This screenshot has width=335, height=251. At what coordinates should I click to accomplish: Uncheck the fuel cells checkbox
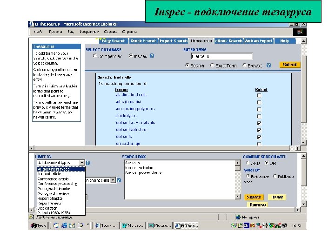pyautogui.click(x=259, y=137)
